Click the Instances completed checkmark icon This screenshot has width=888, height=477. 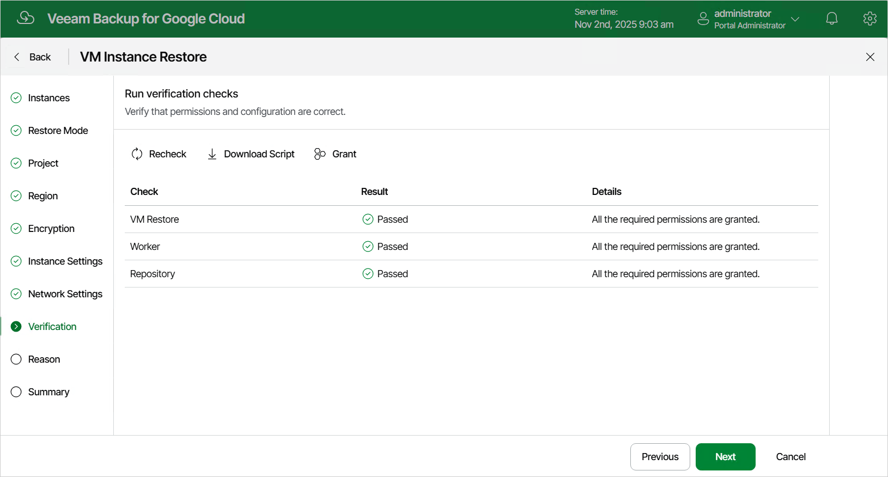tap(16, 97)
